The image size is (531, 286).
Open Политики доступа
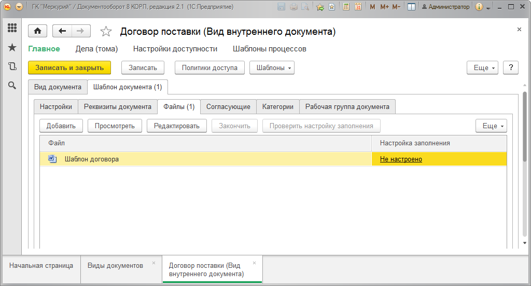pos(209,68)
